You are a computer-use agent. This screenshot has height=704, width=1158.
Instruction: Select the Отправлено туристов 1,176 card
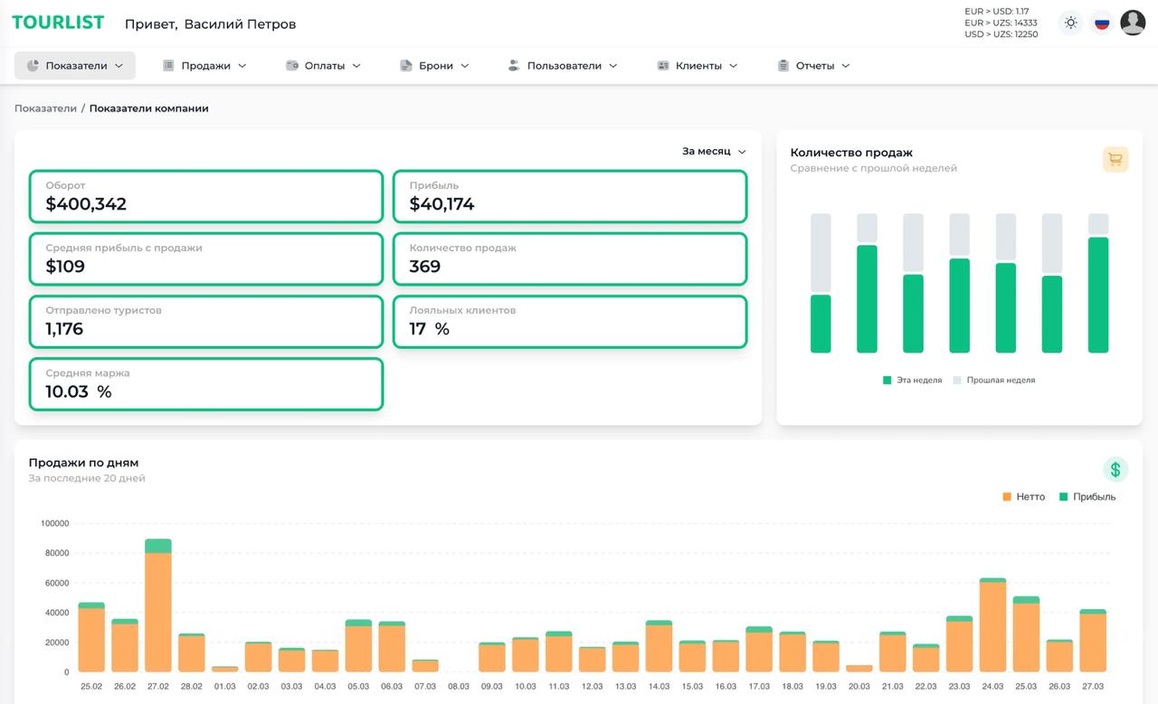(x=206, y=322)
